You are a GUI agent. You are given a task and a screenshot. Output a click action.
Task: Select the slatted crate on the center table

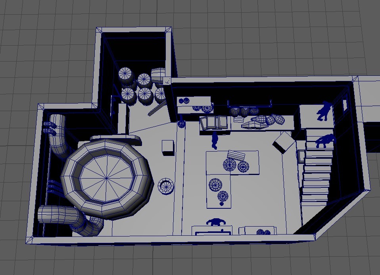coord(236,155)
